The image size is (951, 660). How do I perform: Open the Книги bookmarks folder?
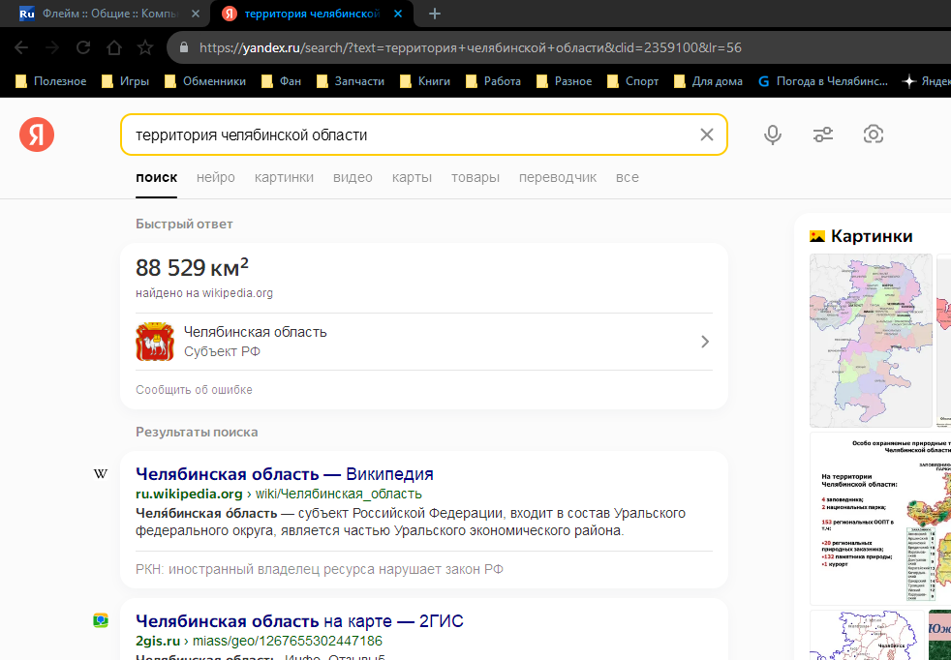pyautogui.click(x=425, y=81)
